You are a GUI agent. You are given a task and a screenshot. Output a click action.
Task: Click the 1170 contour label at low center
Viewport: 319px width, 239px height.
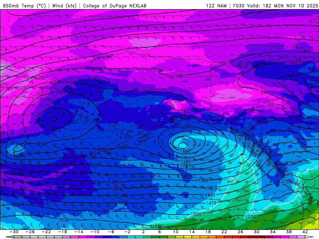(x=185, y=151)
